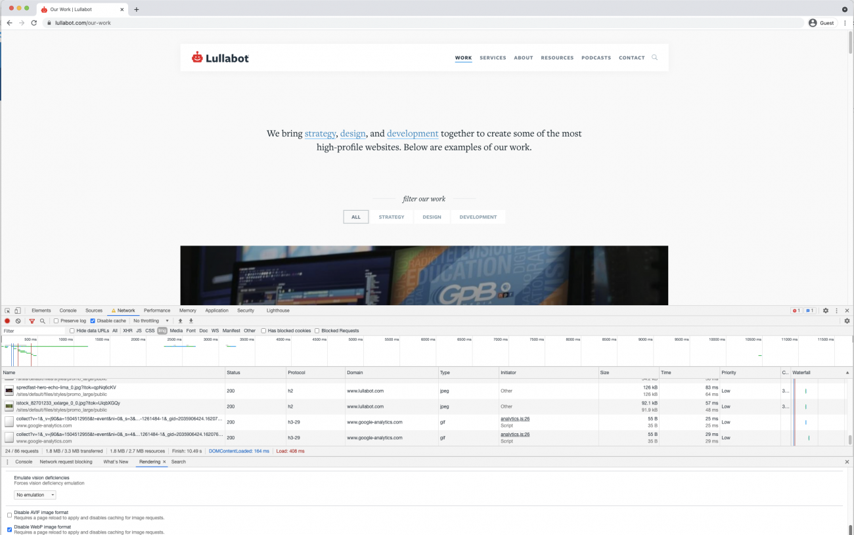Go back with the browser back arrow
This screenshot has height=535, width=854.
point(9,23)
